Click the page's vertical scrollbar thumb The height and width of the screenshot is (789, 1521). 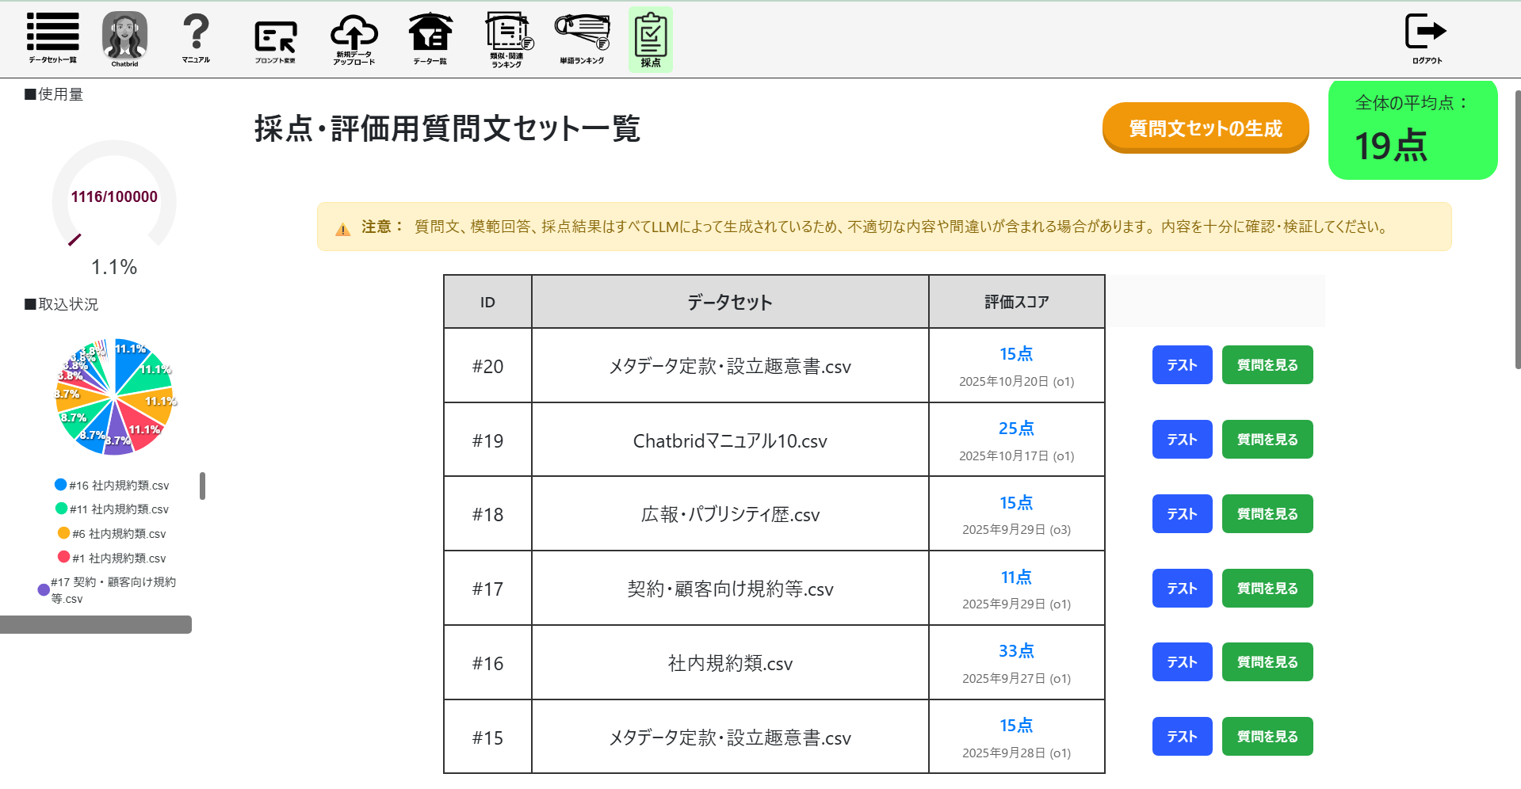(1517, 230)
